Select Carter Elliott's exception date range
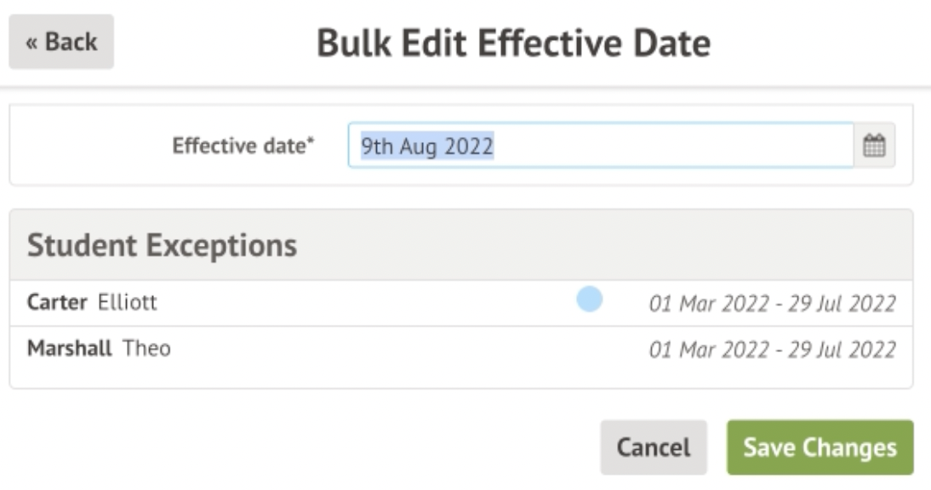Viewport: 931px width, 490px height. pos(772,304)
